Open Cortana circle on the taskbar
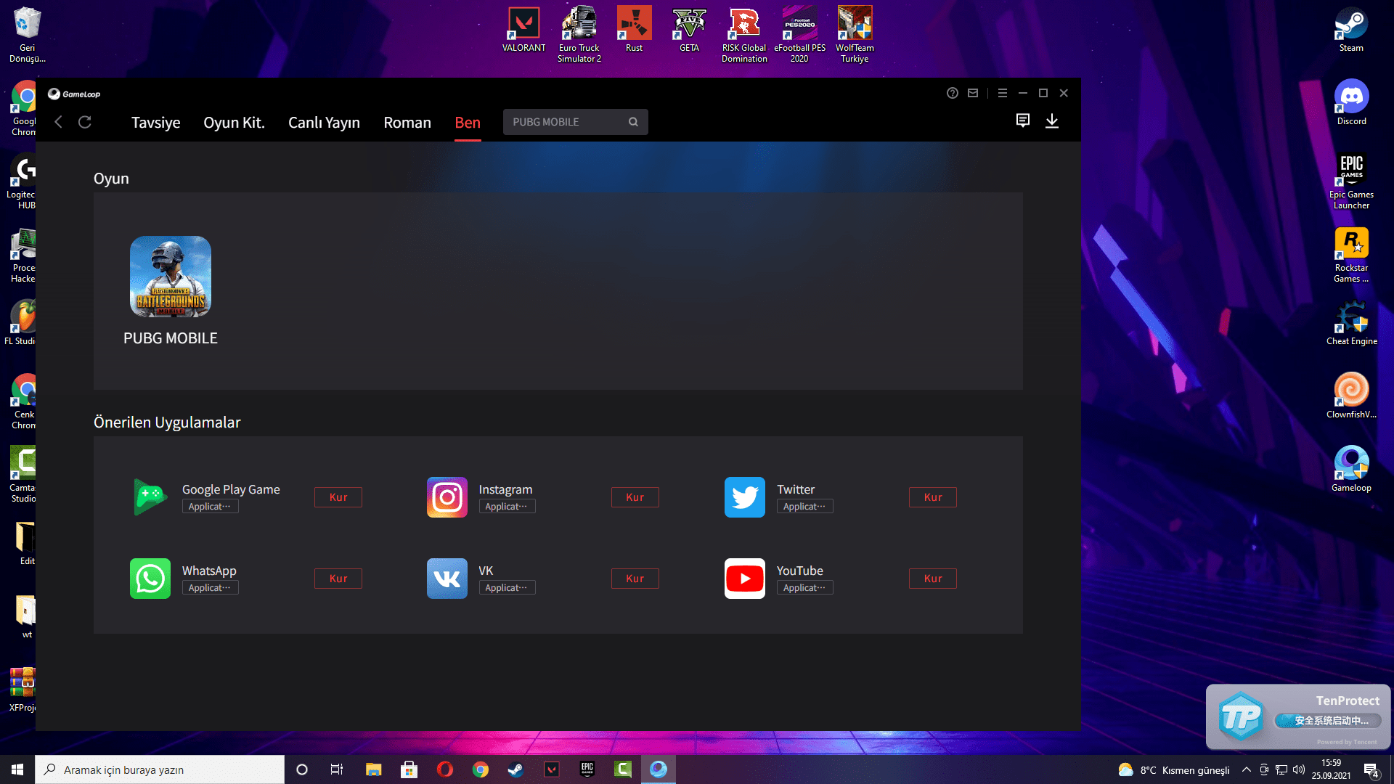Image resolution: width=1394 pixels, height=784 pixels. [x=302, y=769]
